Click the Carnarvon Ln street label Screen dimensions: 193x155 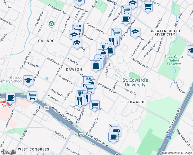click(x=136, y=48)
